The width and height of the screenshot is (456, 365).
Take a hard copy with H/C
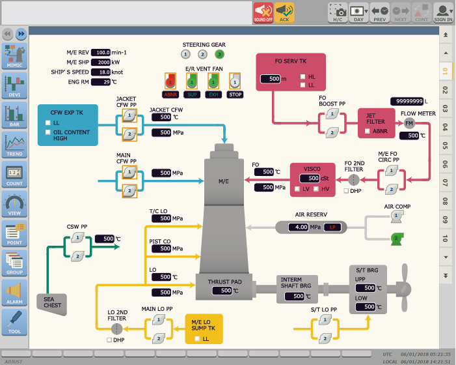coord(337,13)
